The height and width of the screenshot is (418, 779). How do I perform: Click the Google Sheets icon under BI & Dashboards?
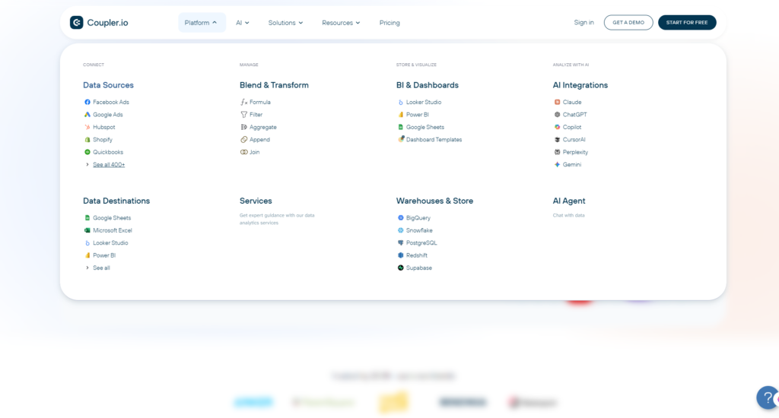pyautogui.click(x=401, y=127)
